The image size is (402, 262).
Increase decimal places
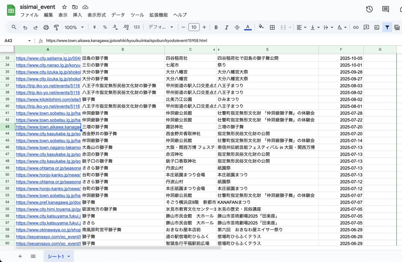[126, 27]
